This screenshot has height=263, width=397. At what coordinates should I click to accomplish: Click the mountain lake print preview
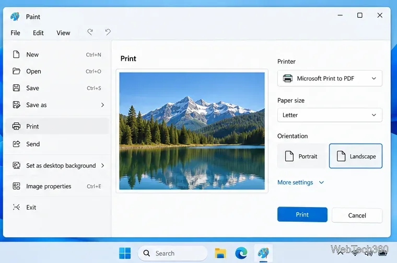coord(192,131)
